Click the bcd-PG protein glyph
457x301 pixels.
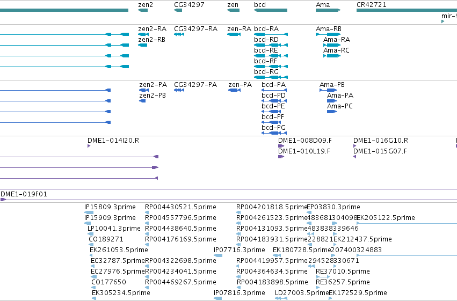point(274,133)
